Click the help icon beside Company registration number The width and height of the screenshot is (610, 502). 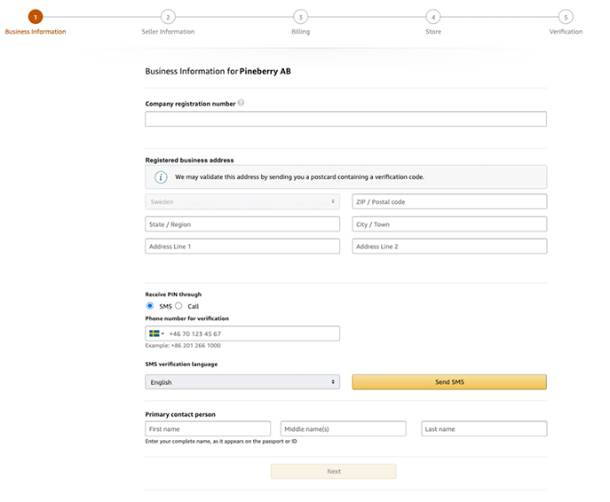pyautogui.click(x=241, y=103)
